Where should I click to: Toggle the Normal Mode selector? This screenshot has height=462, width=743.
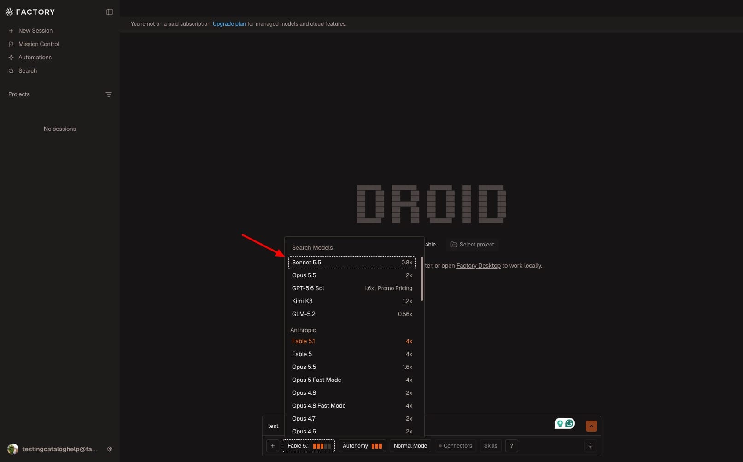[410, 446]
